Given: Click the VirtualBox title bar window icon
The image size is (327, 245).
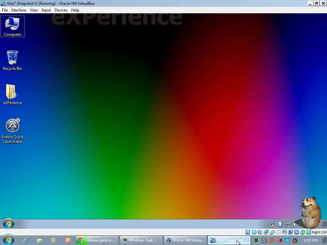Looking at the screenshot, I should click(4, 3).
